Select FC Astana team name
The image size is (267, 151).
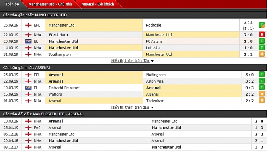pyautogui.click(x=154, y=41)
